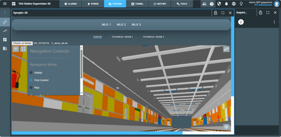Open the language globe selector
This screenshot has height=137, width=281.
pyautogui.click(x=234, y=4)
